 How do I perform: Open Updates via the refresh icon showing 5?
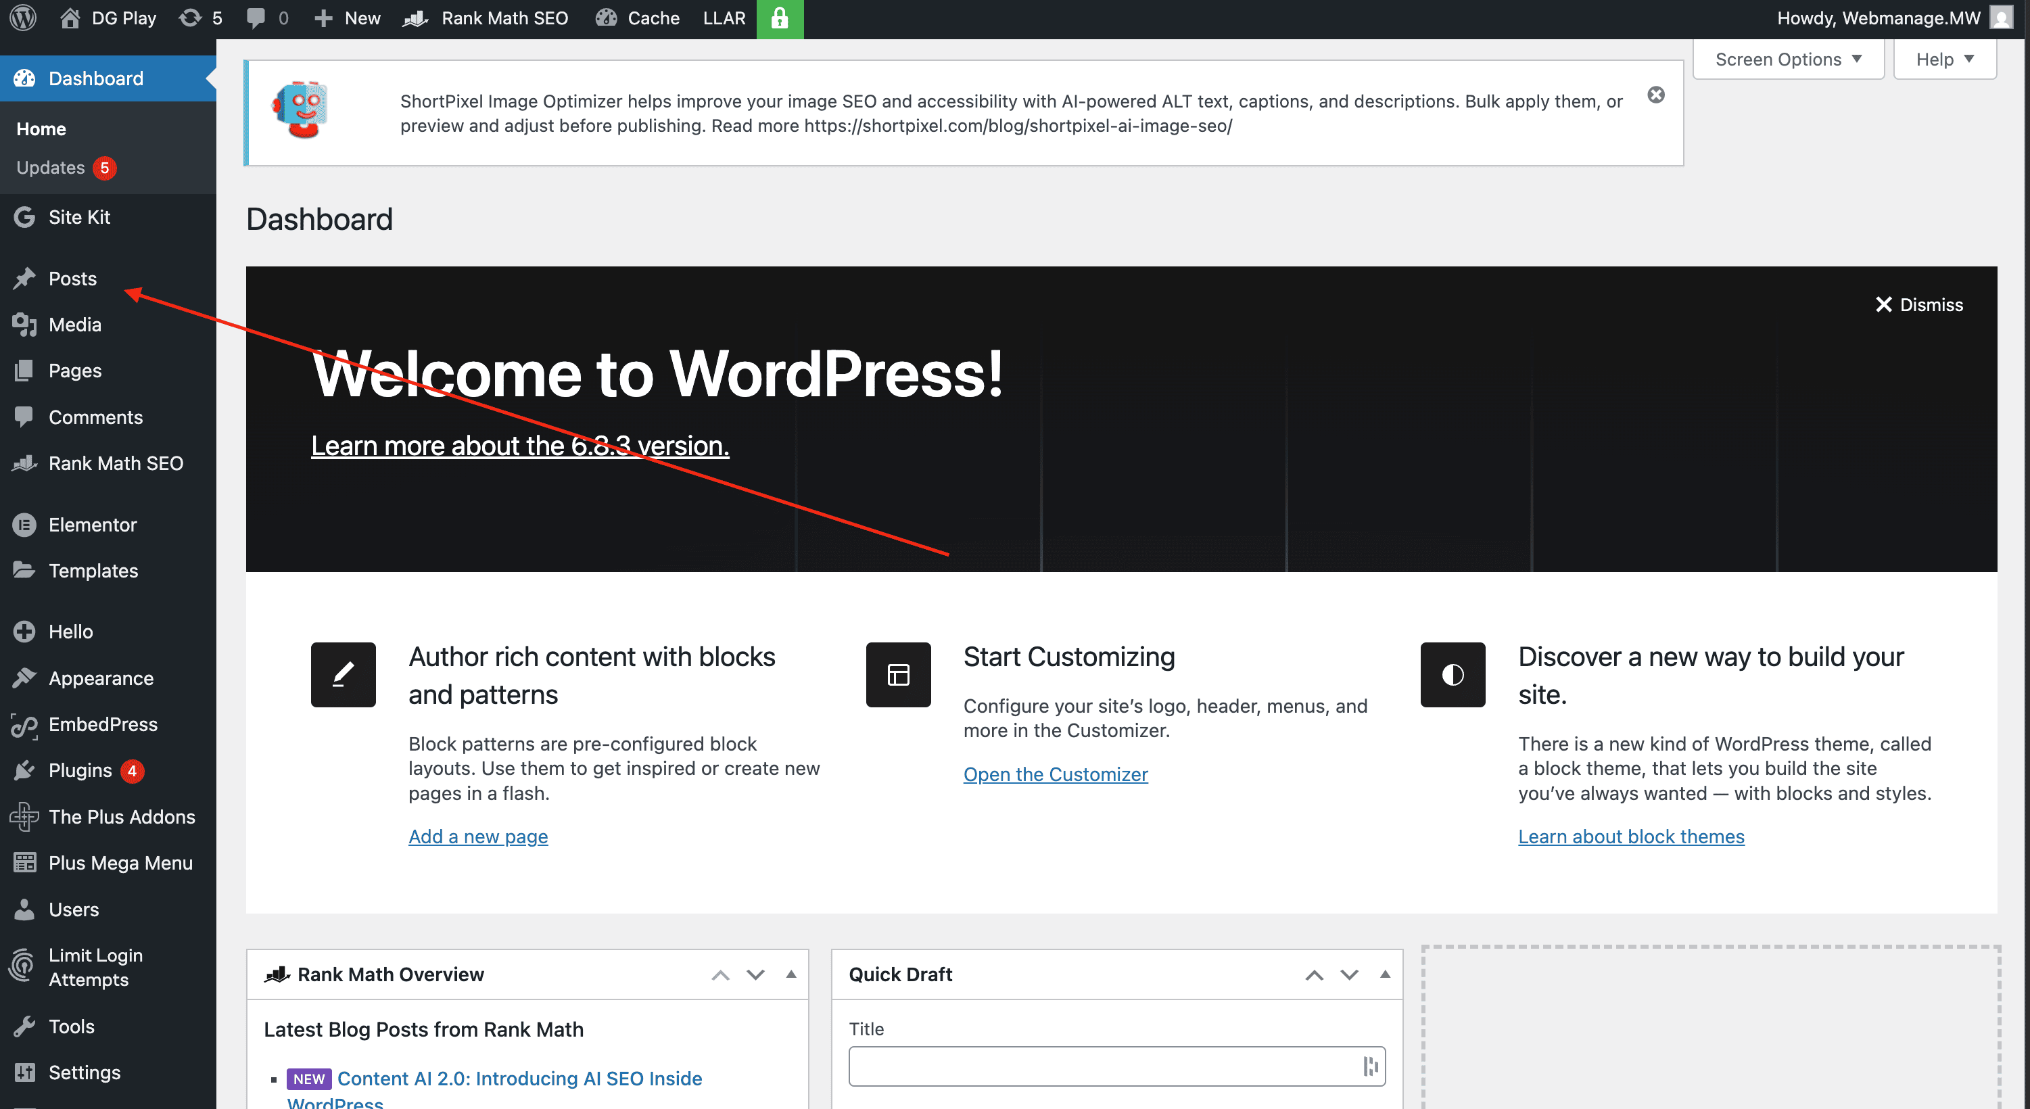click(191, 18)
